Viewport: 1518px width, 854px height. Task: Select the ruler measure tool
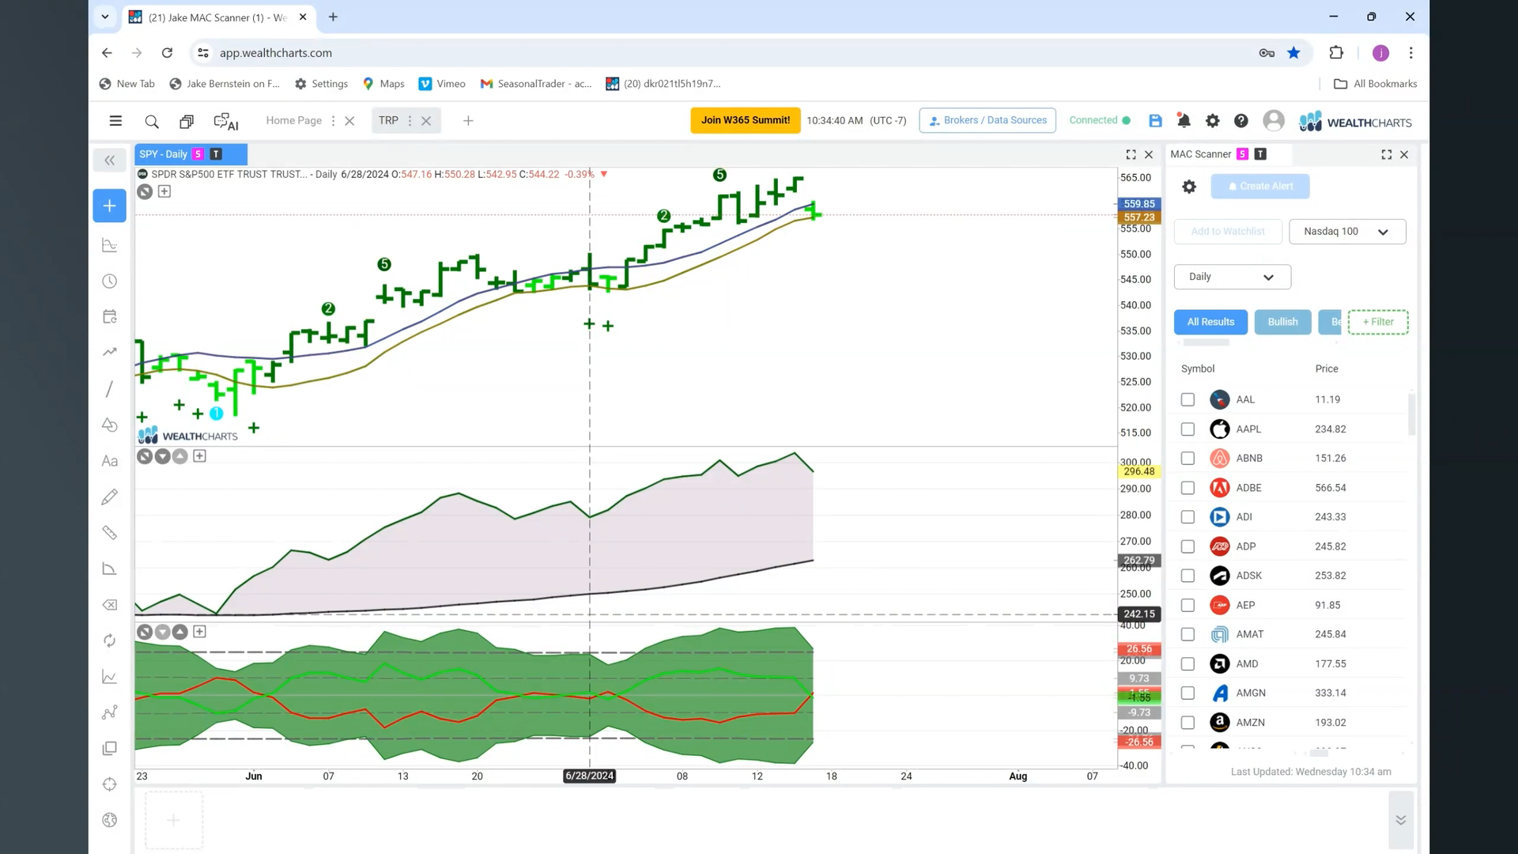[110, 533]
